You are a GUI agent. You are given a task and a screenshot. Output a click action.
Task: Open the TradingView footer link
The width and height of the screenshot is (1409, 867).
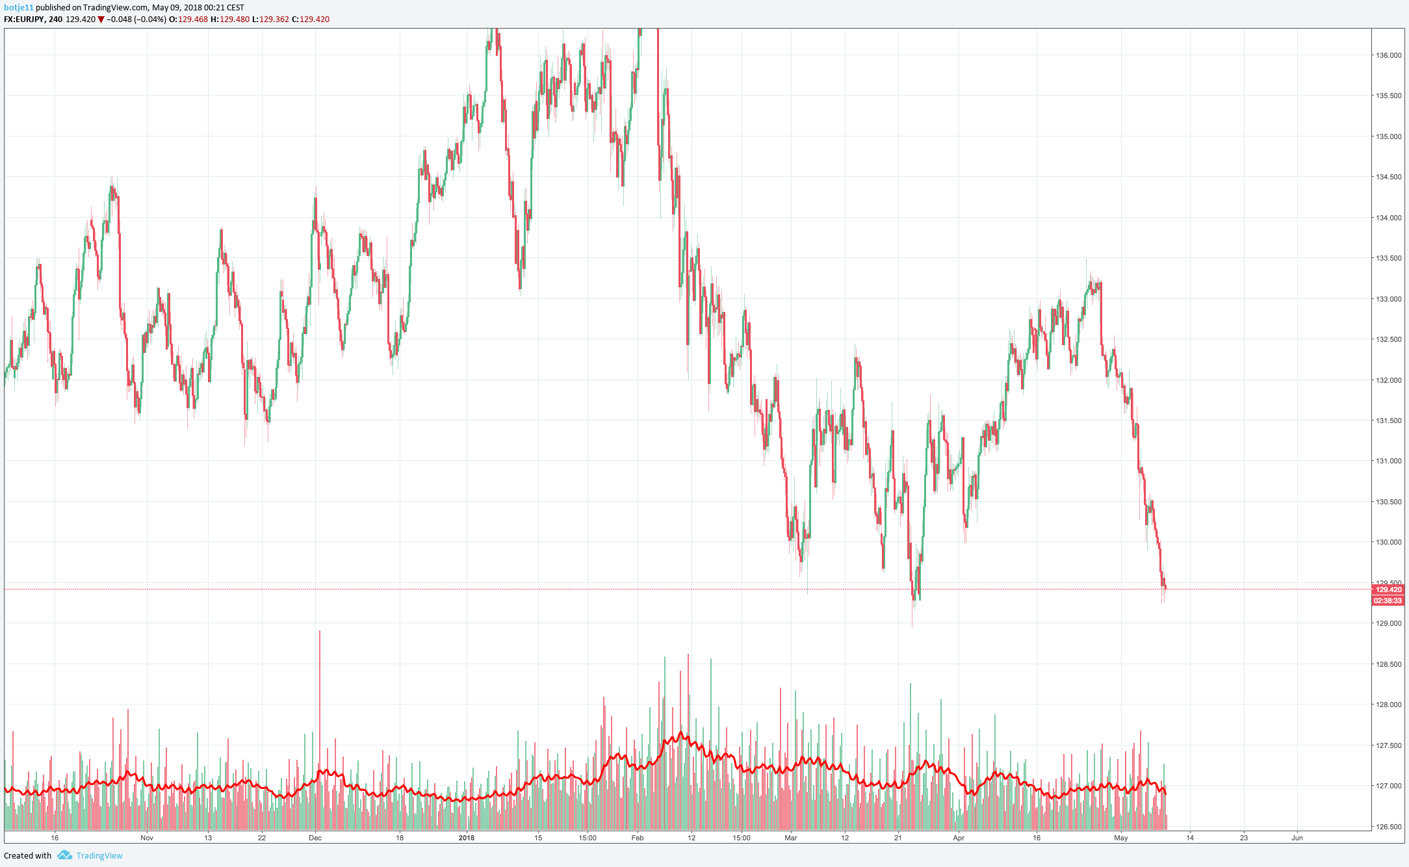[x=99, y=855]
